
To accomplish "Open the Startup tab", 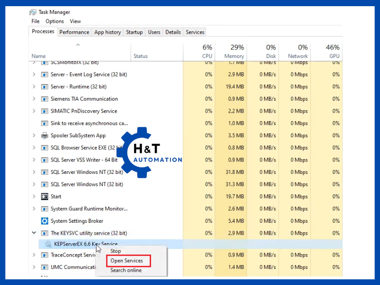I will pos(134,32).
